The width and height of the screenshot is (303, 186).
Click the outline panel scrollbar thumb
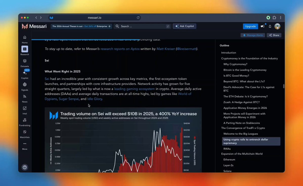click(284, 86)
